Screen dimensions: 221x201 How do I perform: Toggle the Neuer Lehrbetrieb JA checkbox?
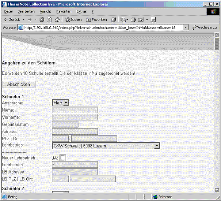pyautogui.click(x=63, y=158)
